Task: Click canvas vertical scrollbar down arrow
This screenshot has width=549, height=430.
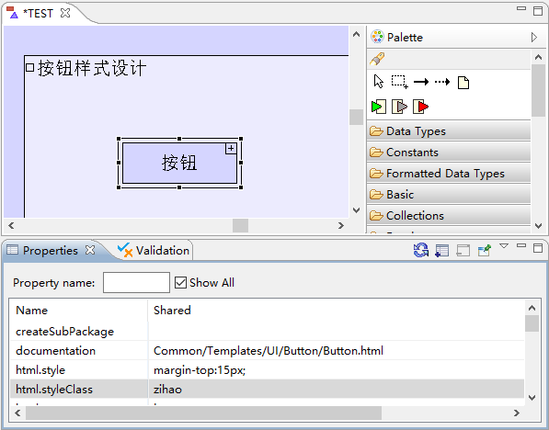Action: click(x=356, y=209)
